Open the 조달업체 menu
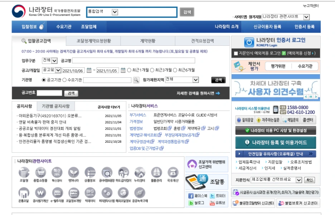Screen dimensions: 335x215 (x=89, y=27)
